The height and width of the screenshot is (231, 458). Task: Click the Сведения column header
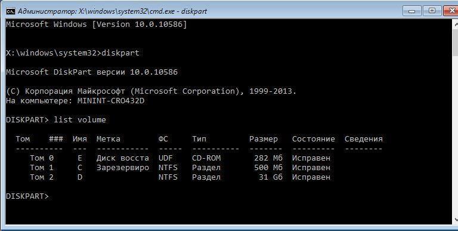click(x=363, y=139)
